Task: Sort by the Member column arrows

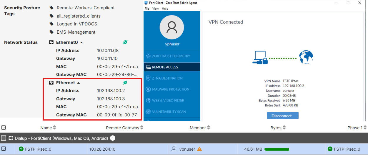Action: point(209,128)
